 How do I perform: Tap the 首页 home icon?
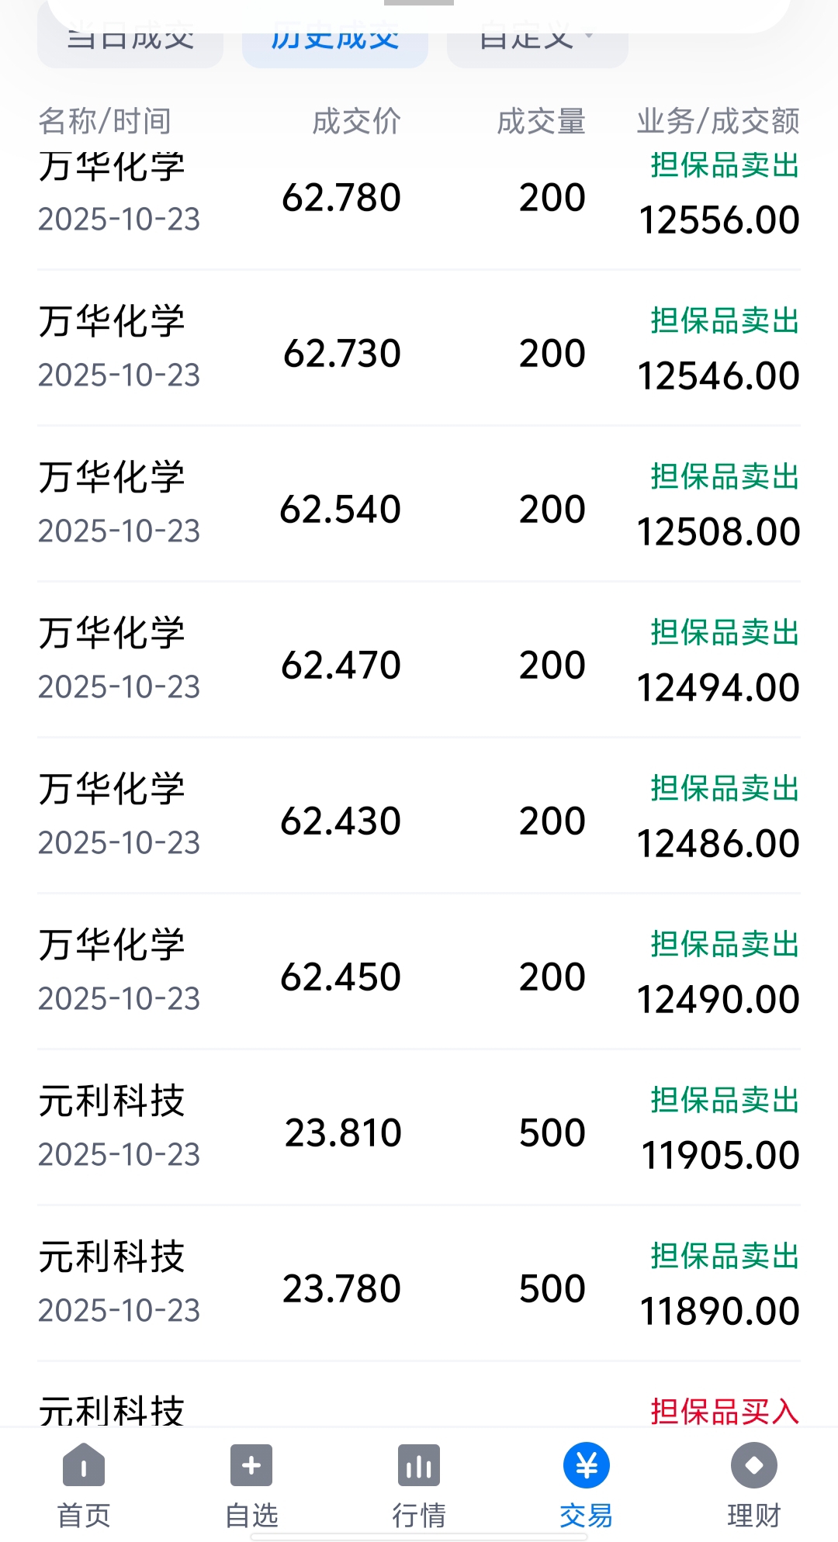point(84,1465)
